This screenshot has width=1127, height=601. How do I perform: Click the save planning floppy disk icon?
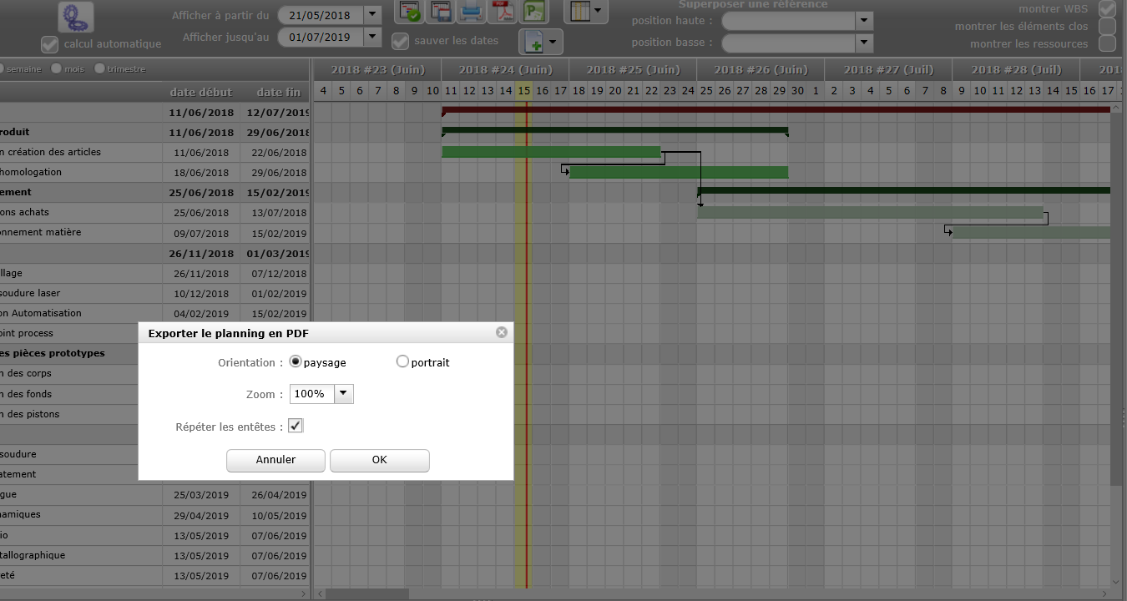point(440,11)
